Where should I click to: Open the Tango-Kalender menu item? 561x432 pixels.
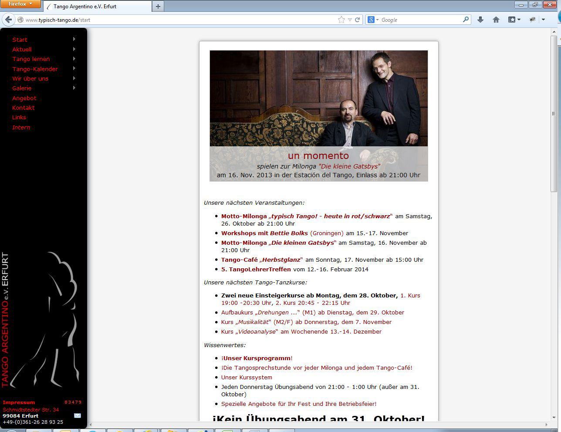(x=35, y=69)
